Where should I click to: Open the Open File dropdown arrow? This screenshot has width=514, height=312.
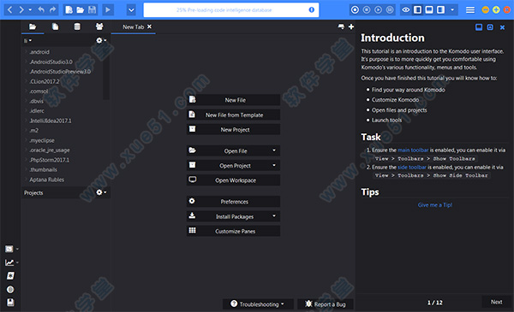click(274, 150)
